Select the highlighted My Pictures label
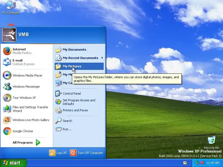 pyautogui.click(x=72, y=66)
